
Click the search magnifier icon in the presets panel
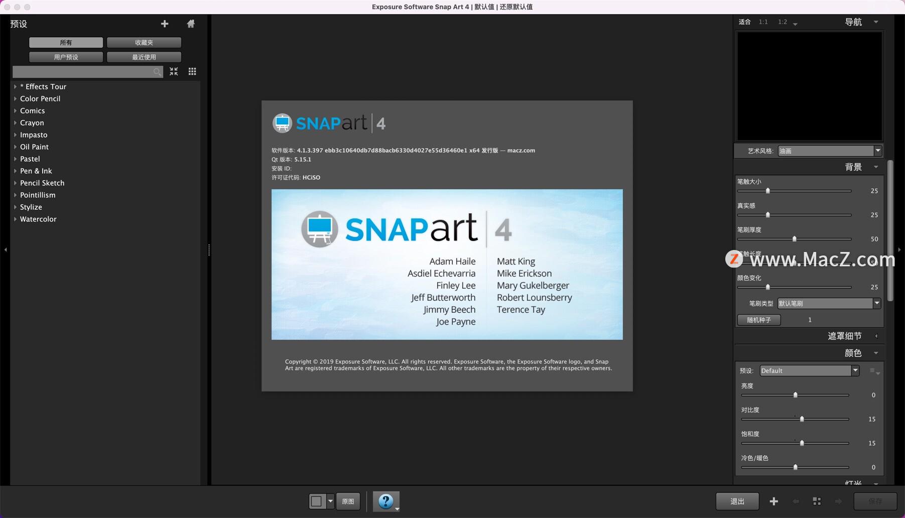[x=158, y=72]
